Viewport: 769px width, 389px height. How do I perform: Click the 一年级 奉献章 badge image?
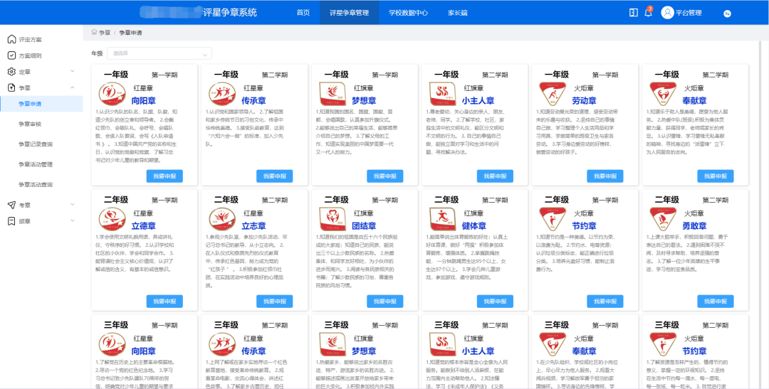[663, 94]
